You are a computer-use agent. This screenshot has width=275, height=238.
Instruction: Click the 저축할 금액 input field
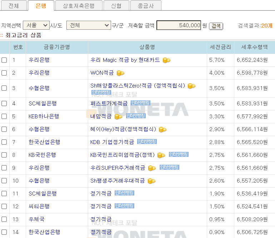(x=179, y=25)
